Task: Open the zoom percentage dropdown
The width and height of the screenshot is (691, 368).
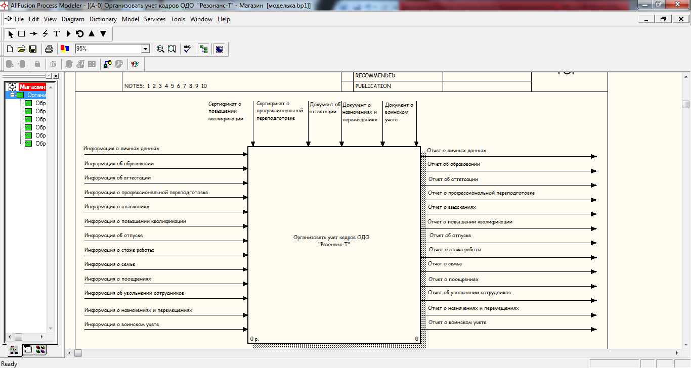Action: click(x=146, y=49)
